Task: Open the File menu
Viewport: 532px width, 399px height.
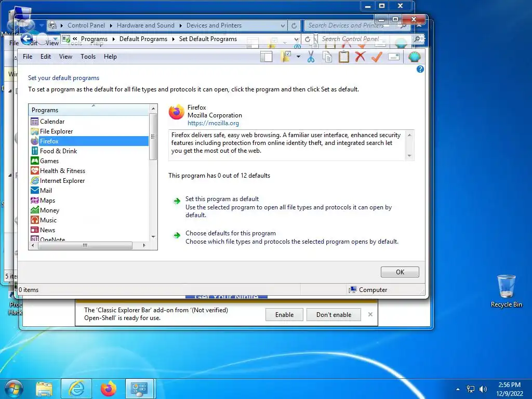Action: tap(28, 57)
